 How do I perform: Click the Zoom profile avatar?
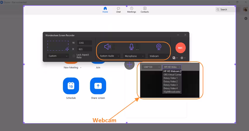click(245, 9)
